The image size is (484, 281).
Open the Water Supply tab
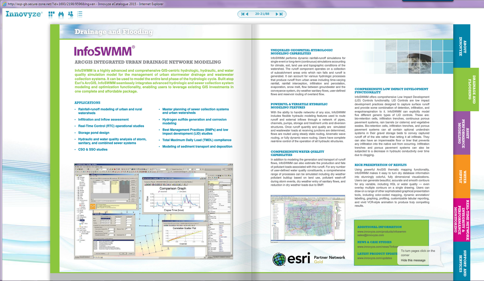[462, 176]
